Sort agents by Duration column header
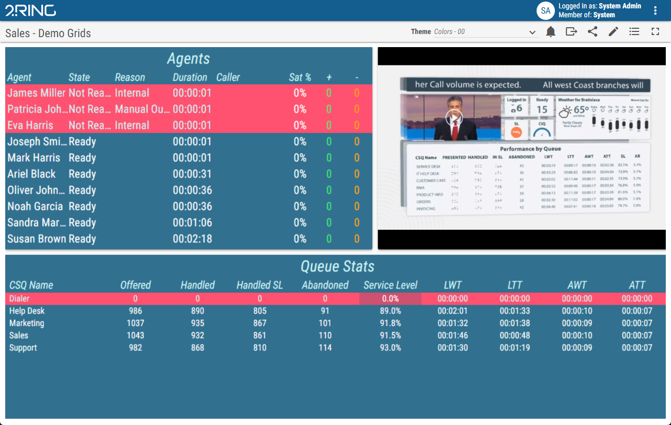Viewport: 671px width, 425px height. coord(190,77)
